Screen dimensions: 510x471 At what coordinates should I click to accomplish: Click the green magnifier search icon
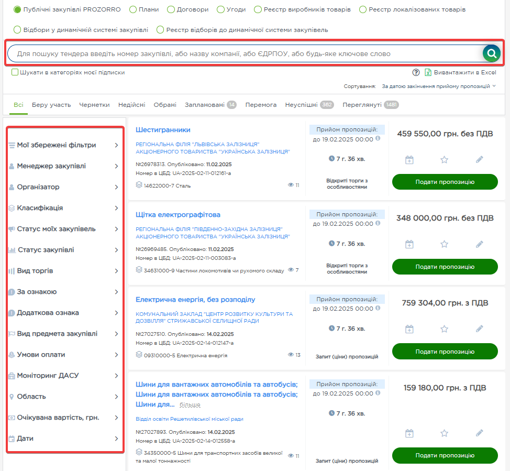click(x=492, y=53)
